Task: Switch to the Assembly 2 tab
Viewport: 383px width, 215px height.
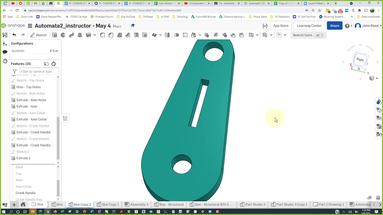Action: point(136,205)
